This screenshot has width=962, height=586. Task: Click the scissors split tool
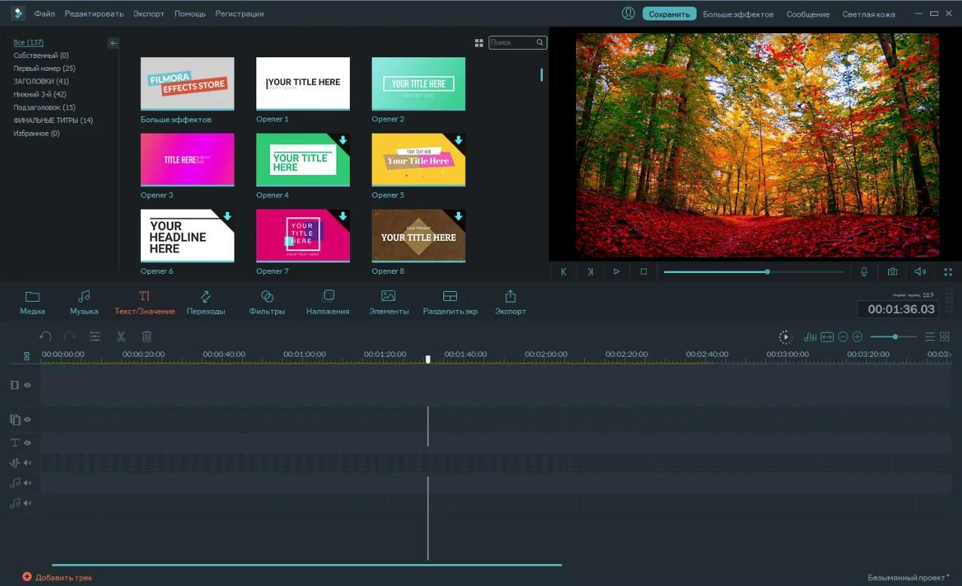[x=121, y=337]
